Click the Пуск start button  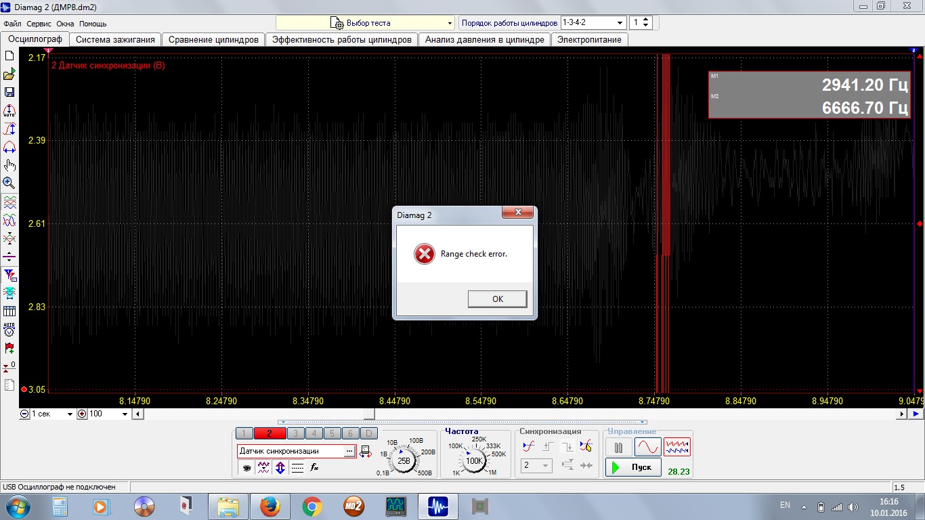[633, 467]
